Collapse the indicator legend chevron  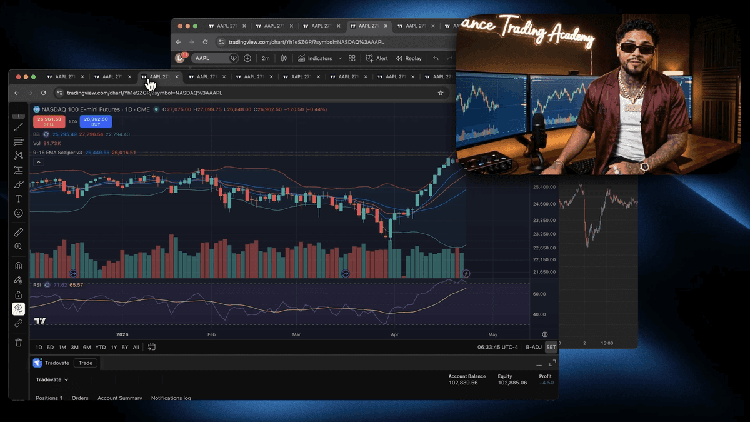[38, 162]
